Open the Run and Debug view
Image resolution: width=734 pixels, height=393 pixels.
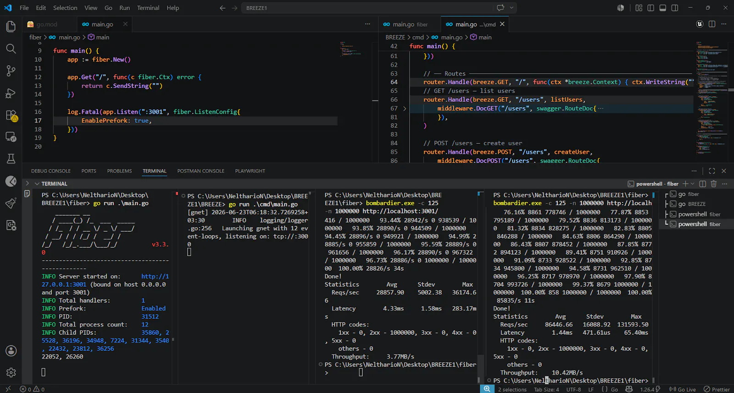[x=11, y=93]
